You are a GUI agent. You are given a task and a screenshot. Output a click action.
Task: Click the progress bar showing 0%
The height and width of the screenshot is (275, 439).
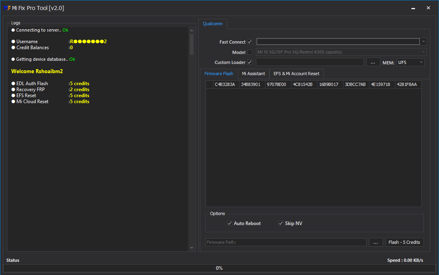(x=219, y=268)
